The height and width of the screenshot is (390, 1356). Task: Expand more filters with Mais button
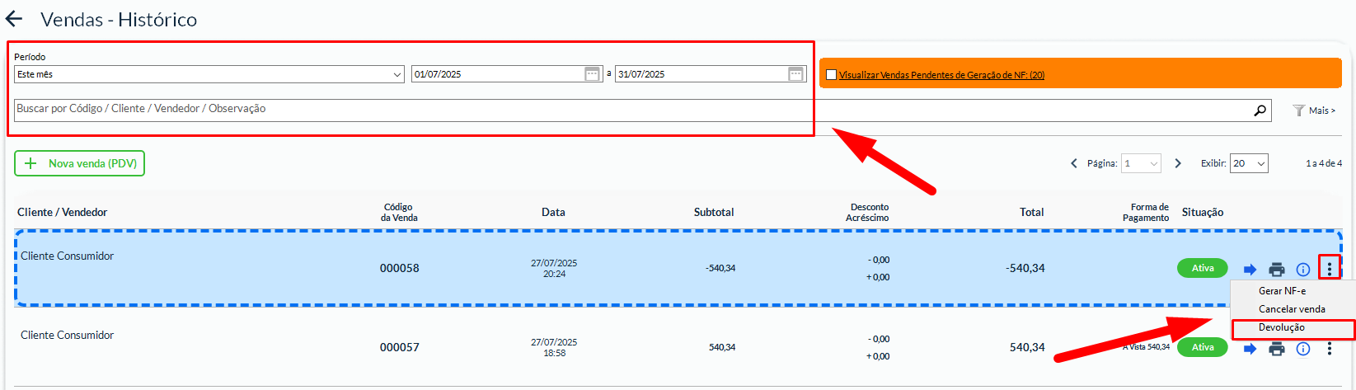(x=1314, y=110)
